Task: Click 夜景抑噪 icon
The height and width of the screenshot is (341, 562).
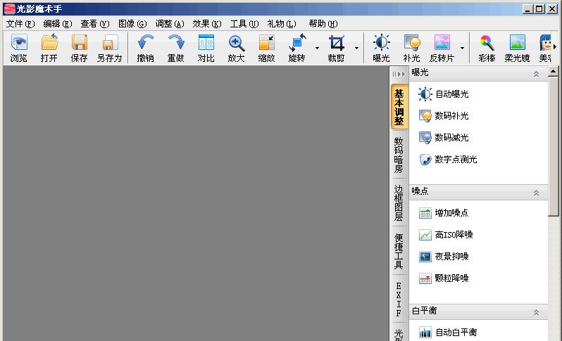Action: [x=425, y=257]
